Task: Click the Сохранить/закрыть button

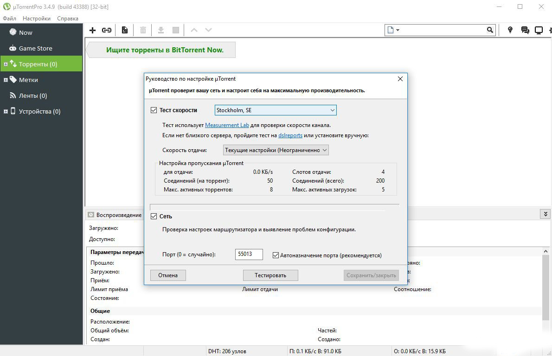Action: (x=372, y=275)
